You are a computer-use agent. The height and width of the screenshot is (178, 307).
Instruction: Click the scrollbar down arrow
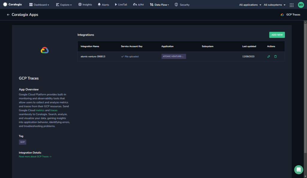(x=305, y=177)
